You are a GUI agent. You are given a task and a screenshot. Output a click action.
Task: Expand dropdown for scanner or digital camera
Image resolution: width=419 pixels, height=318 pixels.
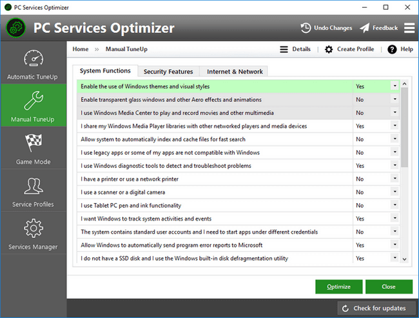395,192
